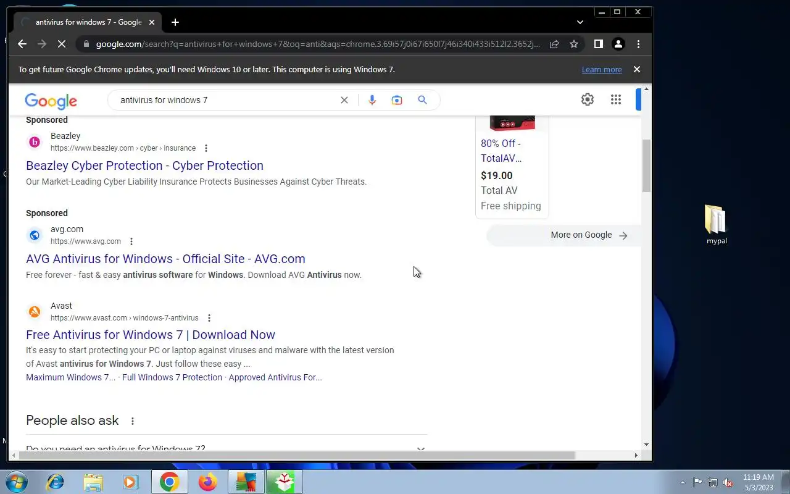Open the options menu for the Avast result
Image resolution: width=790 pixels, height=494 pixels.
click(x=209, y=318)
